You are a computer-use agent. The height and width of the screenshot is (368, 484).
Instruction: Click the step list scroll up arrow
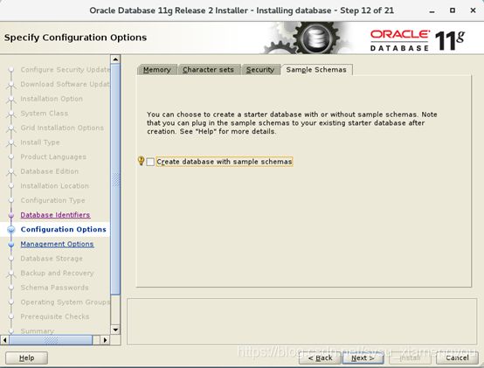pos(115,59)
